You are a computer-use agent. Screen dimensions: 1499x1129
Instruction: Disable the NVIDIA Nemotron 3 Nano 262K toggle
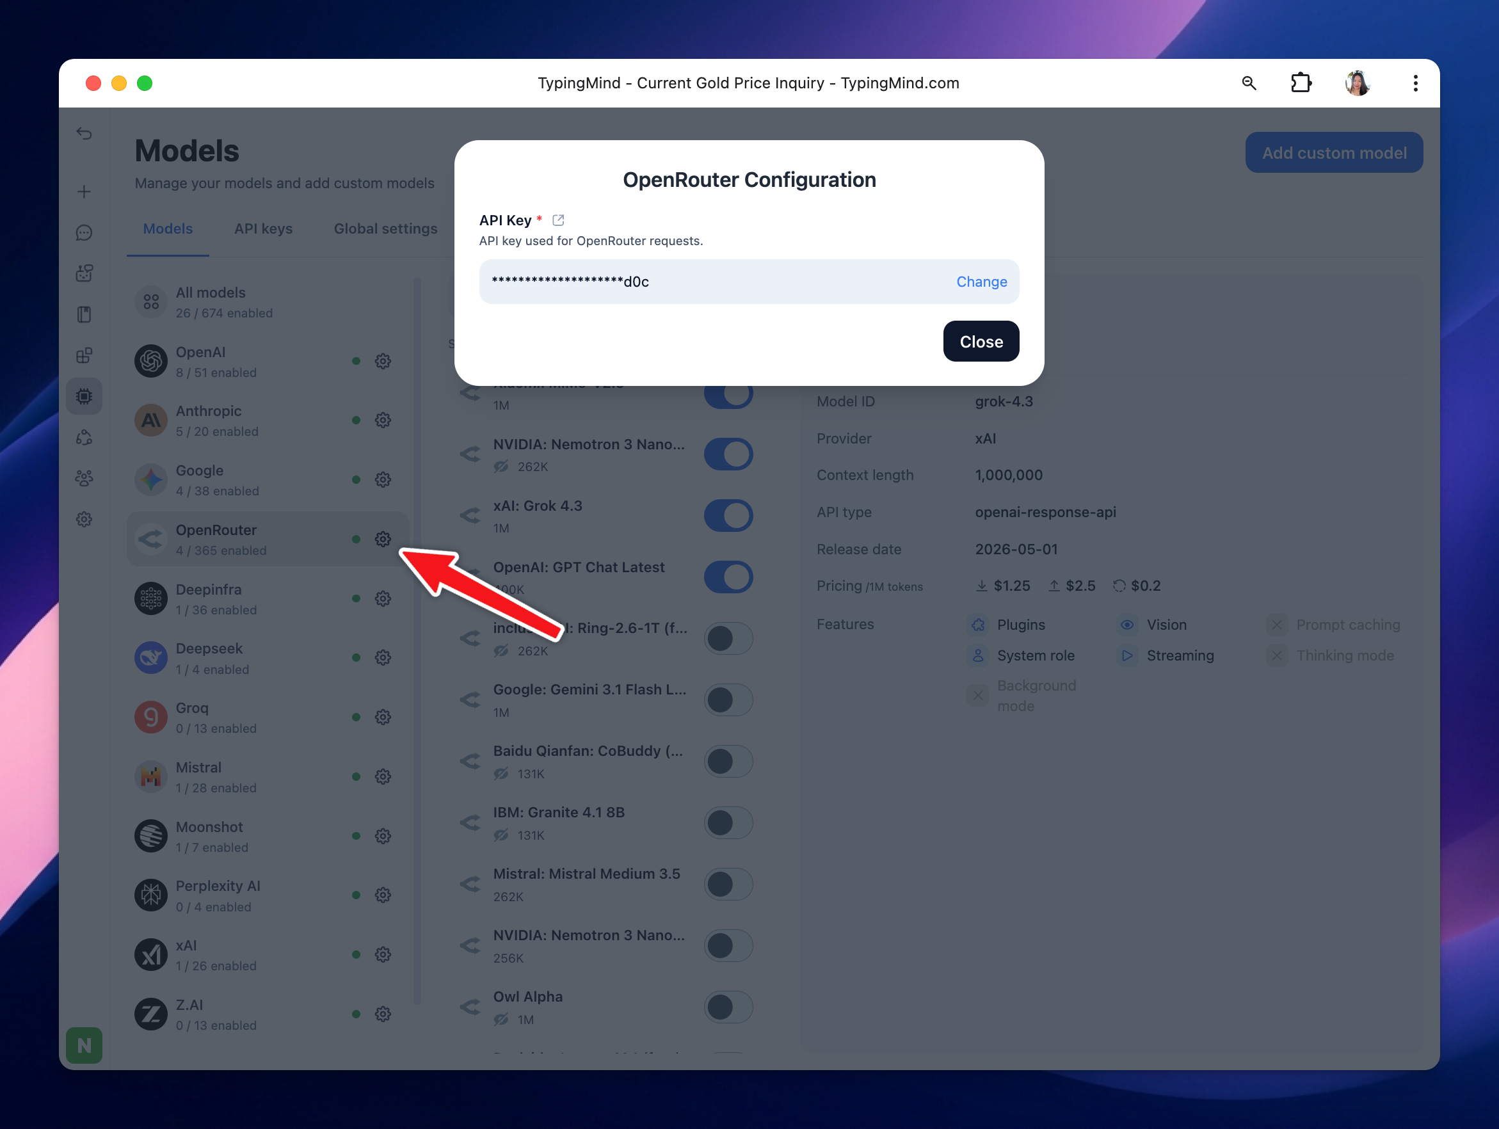point(728,454)
